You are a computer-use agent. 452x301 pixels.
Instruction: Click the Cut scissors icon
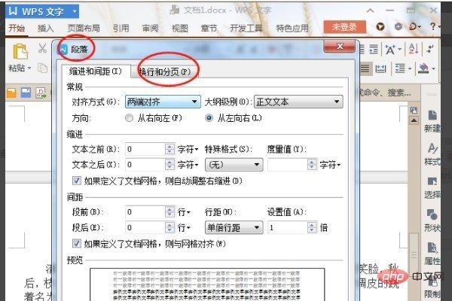42,48
